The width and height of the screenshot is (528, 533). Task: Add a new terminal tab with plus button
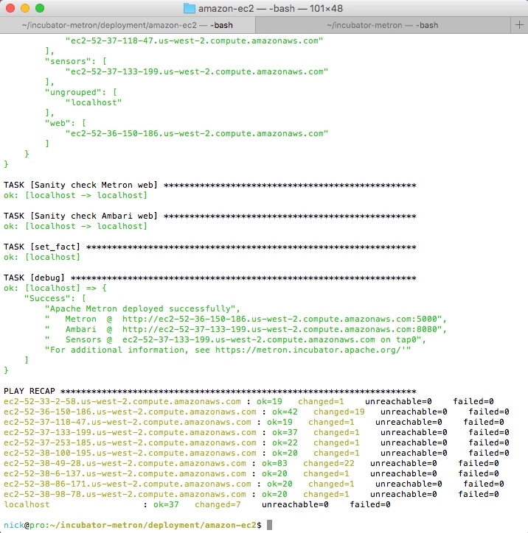(x=519, y=25)
